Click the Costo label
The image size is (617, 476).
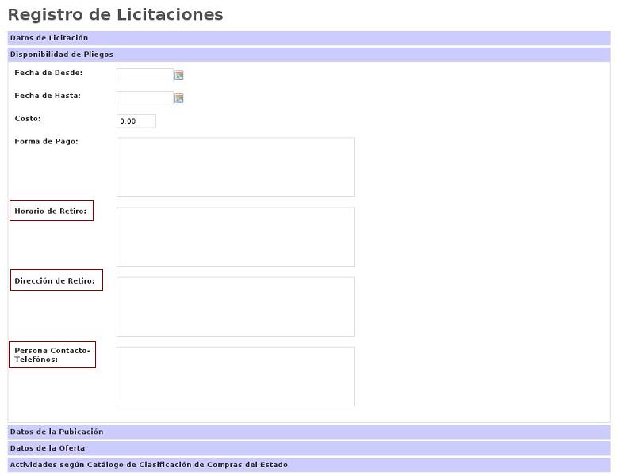click(28, 119)
